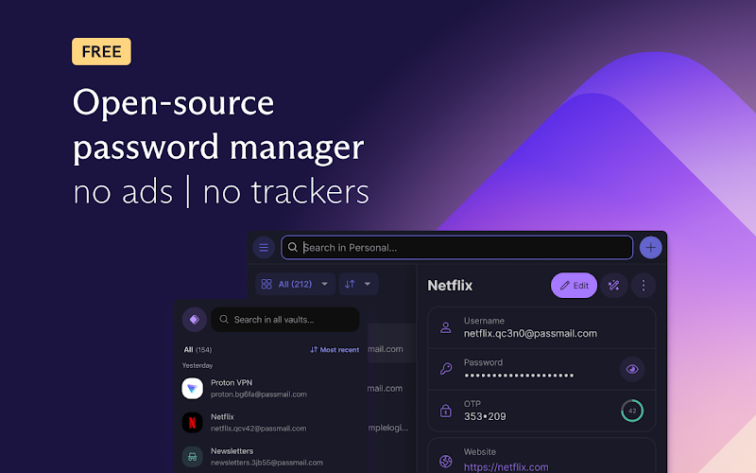This screenshot has width=756, height=473.
Task: Add a new item with plus button
Action: (x=650, y=248)
